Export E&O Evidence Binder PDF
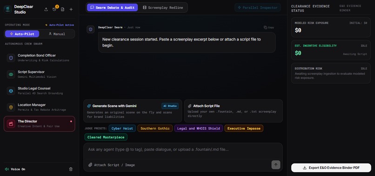Screen dimensions: 375x176 (x=331, y=168)
